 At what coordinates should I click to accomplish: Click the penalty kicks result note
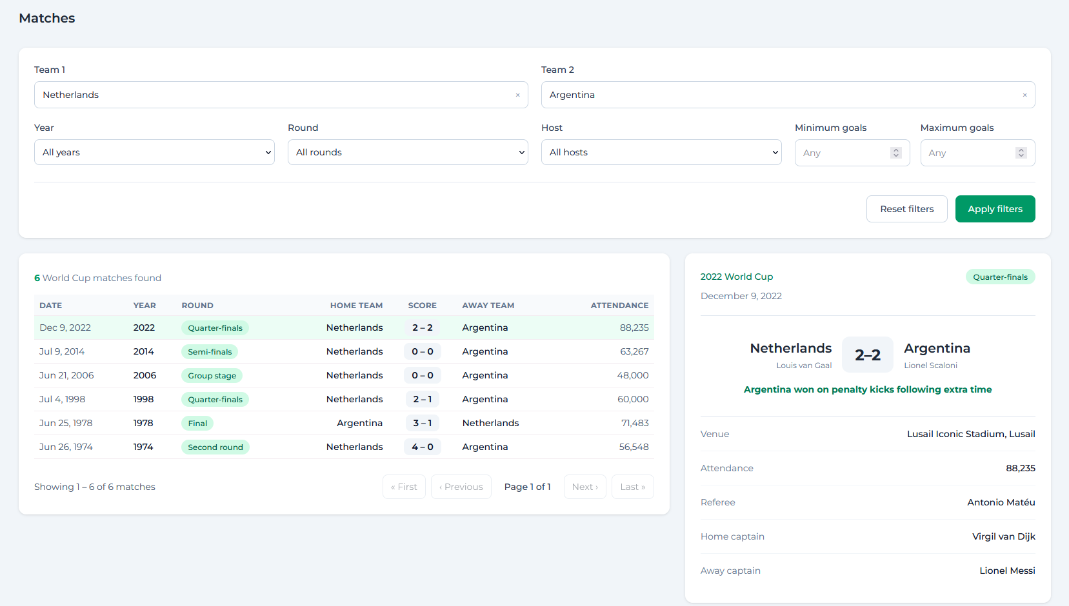pos(868,389)
